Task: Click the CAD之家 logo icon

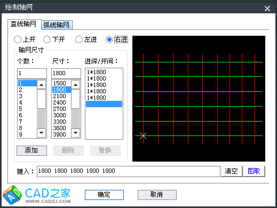Action: click(x=12, y=195)
